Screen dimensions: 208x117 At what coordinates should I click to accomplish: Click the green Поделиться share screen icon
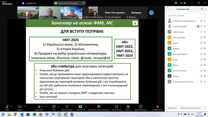point(80,107)
